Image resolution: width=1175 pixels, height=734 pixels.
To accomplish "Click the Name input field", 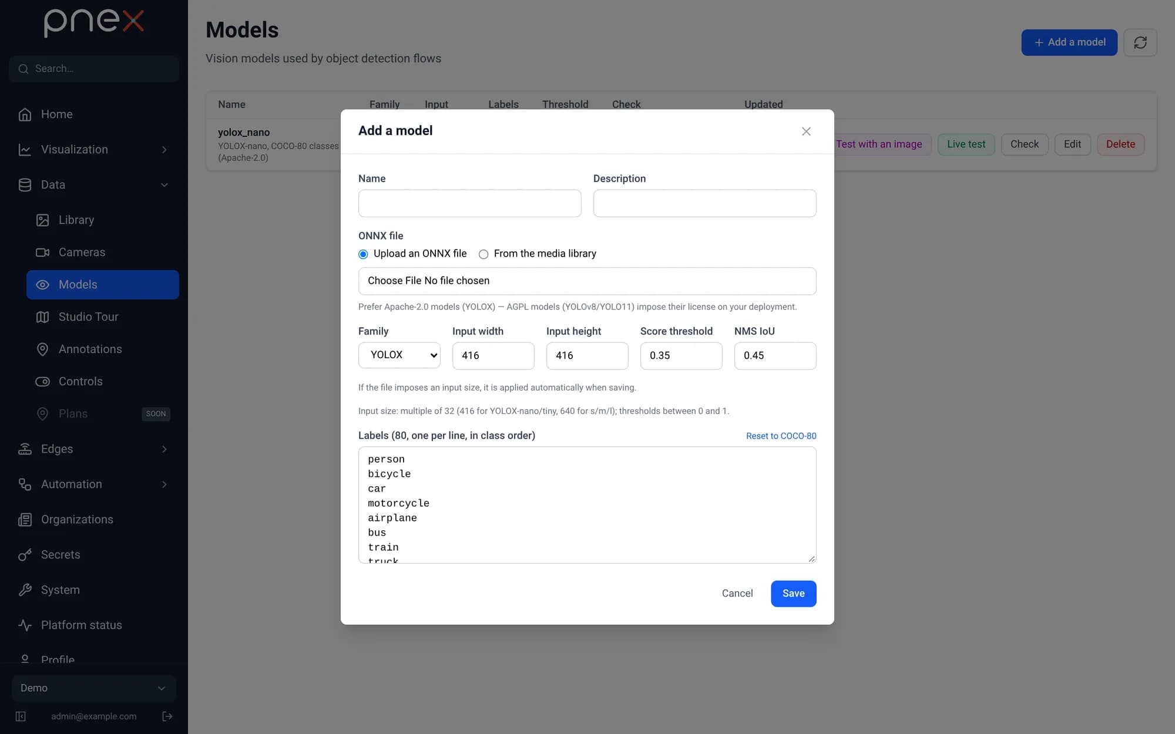I will 470,203.
